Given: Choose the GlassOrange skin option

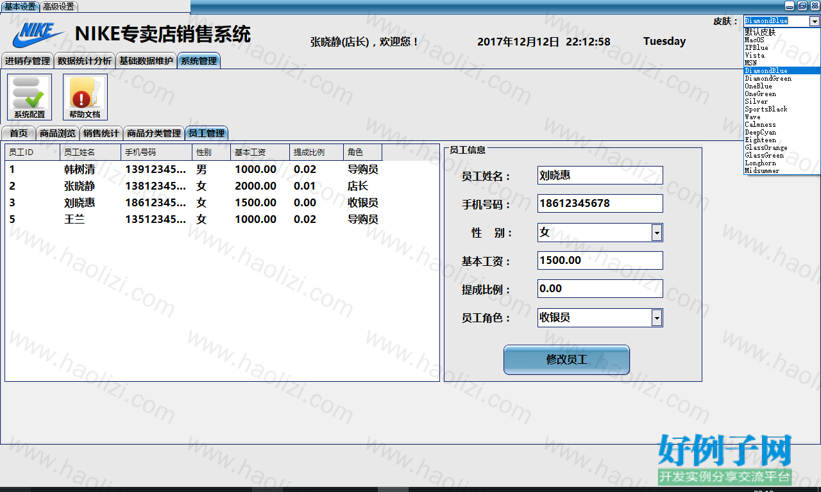Looking at the screenshot, I should (782, 147).
